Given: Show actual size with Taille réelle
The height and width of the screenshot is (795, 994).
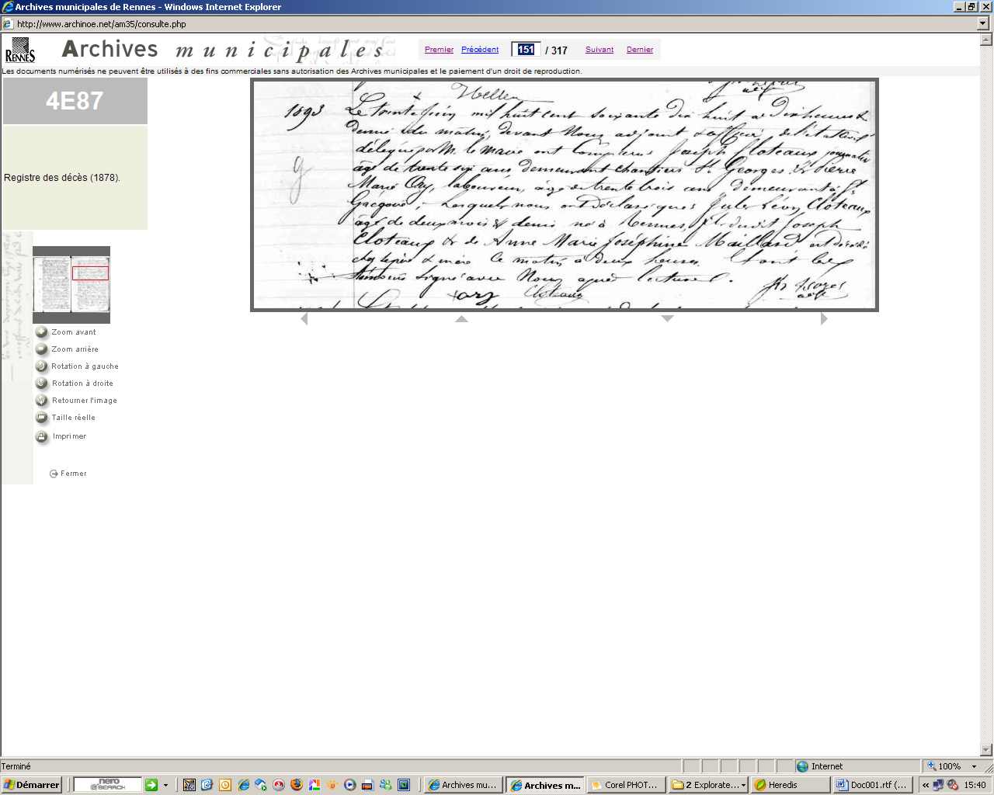Looking at the screenshot, I should [42, 418].
